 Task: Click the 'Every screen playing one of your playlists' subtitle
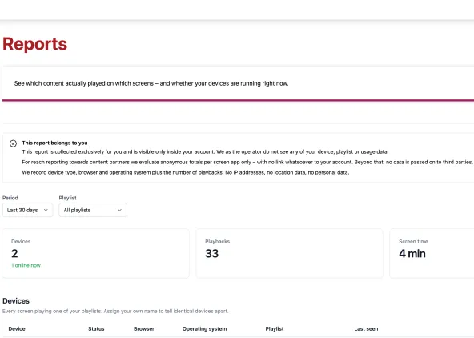coord(115,311)
